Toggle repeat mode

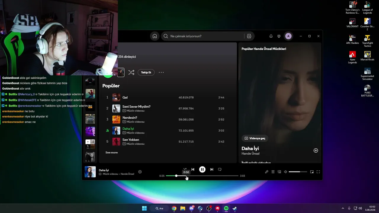[x=220, y=170]
